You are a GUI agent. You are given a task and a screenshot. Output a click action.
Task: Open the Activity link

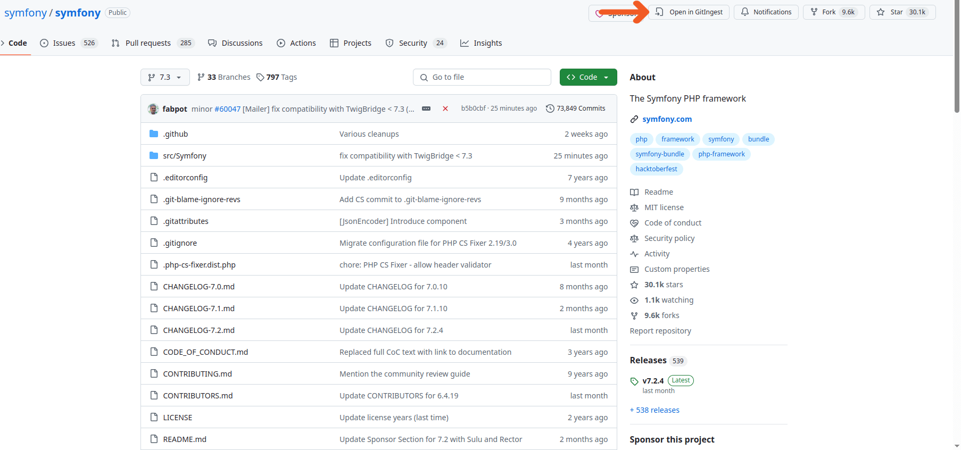click(x=650, y=254)
